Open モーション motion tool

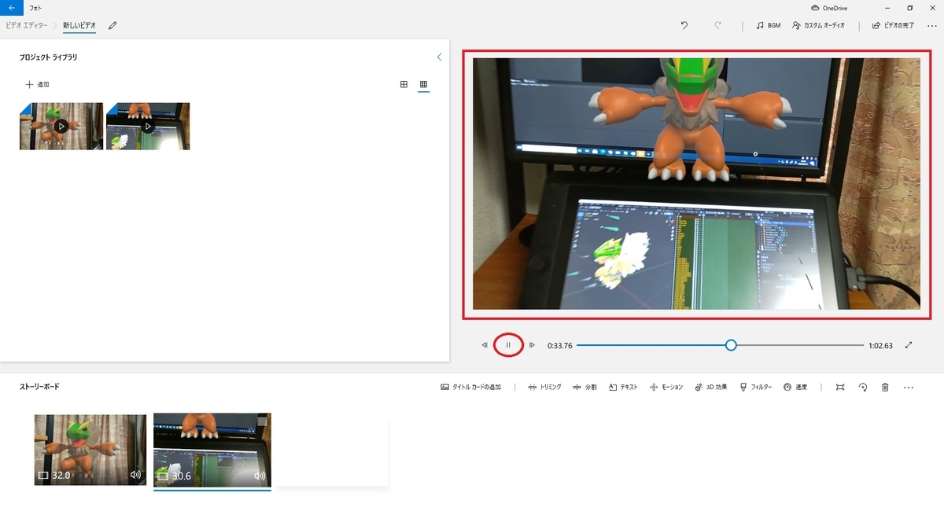pyautogui.click(x=666, y=388)
